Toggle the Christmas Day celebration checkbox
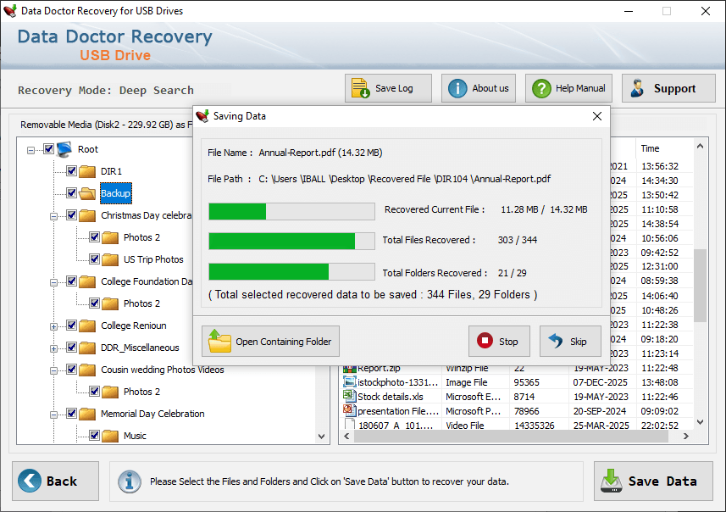The image size is (726, 512). click(x=71, y=215)
